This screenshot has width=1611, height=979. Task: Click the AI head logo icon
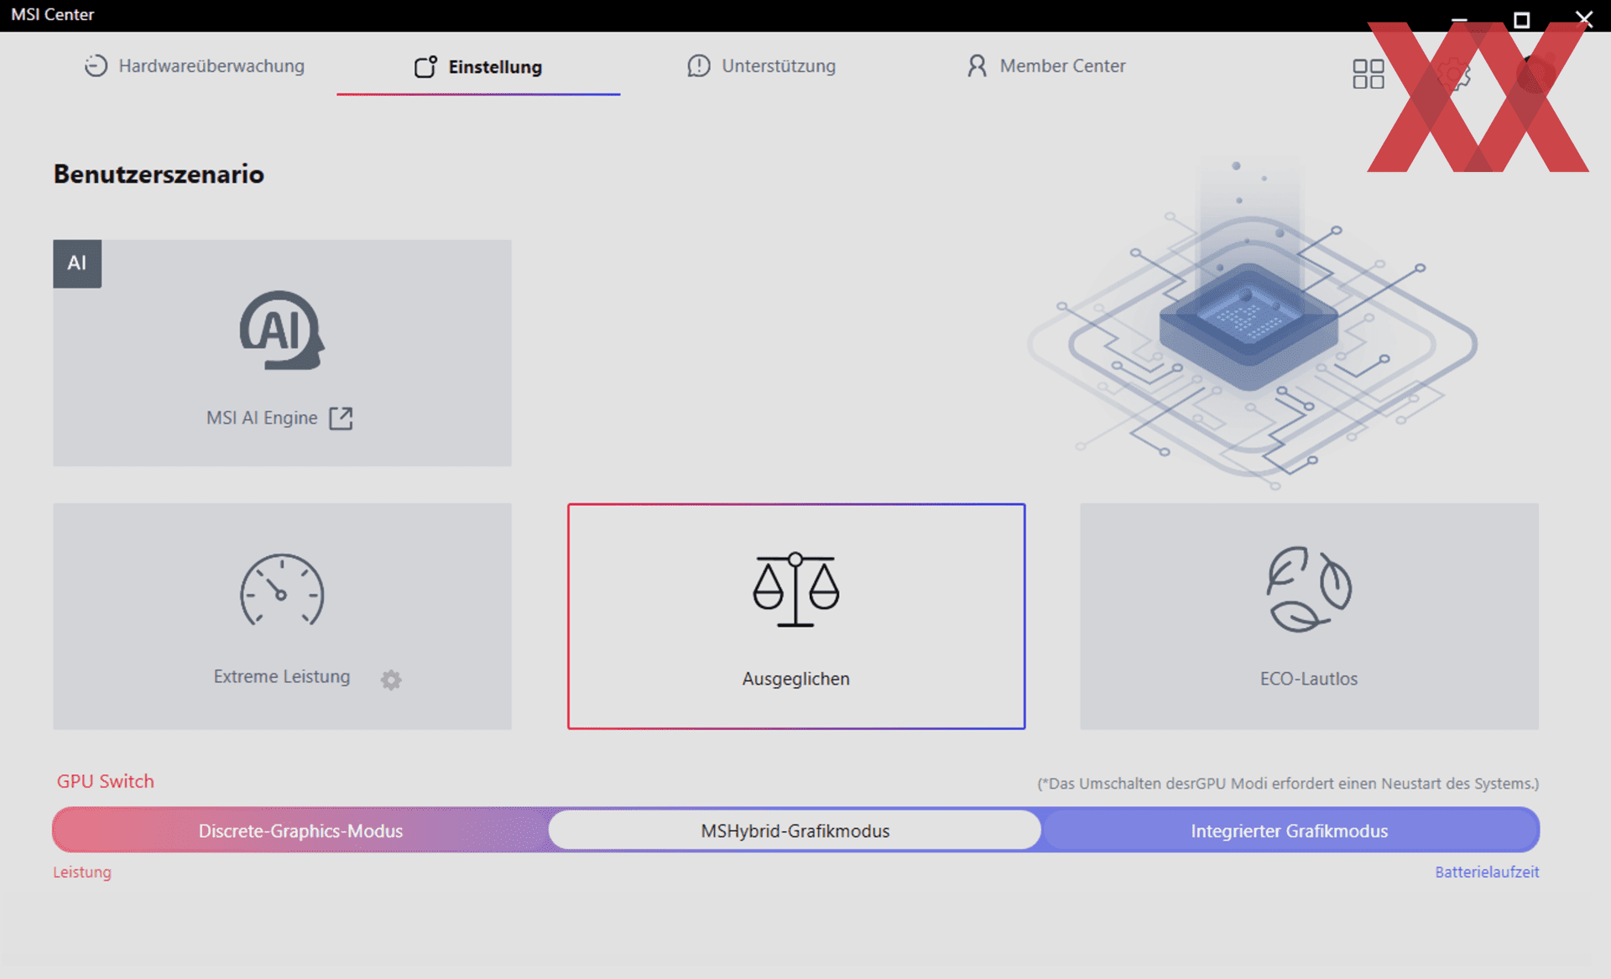[282, 331]
